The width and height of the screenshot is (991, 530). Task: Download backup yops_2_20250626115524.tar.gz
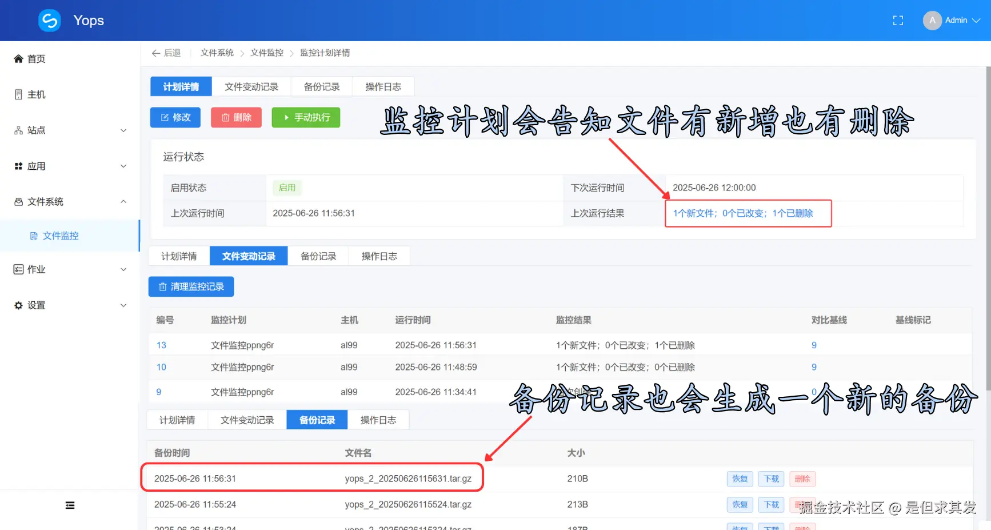[x=772, y=505]
